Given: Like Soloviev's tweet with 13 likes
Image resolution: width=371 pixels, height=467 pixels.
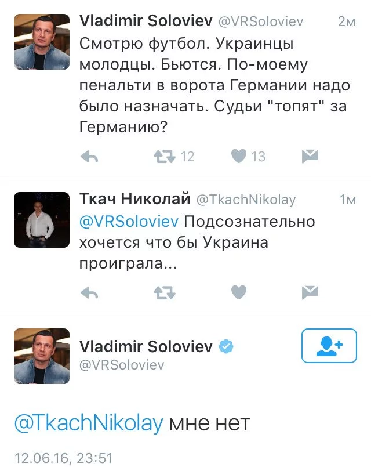Looking at the screenshot, I should (x=239, y=156).
